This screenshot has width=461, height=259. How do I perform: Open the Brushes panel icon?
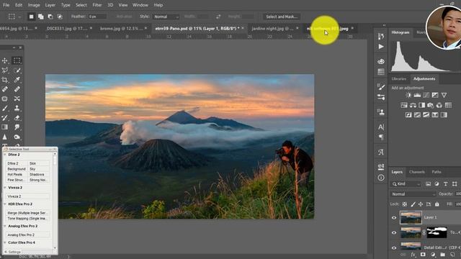(x=381, y=86)
